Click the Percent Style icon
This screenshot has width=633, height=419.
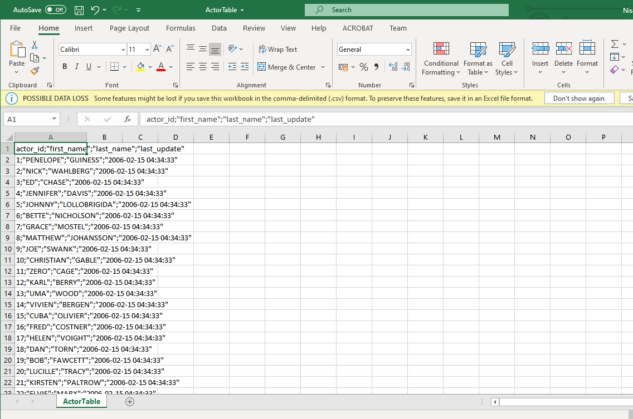click(x=364, y=67)
